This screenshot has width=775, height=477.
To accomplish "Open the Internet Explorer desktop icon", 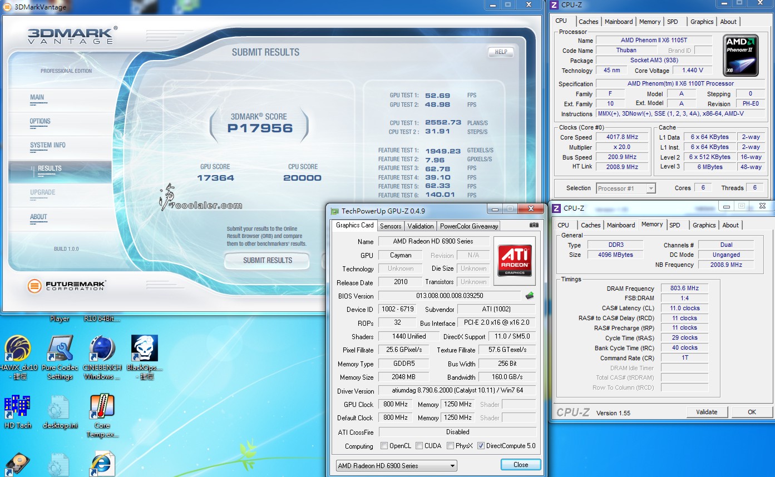I will coord(102,464).
